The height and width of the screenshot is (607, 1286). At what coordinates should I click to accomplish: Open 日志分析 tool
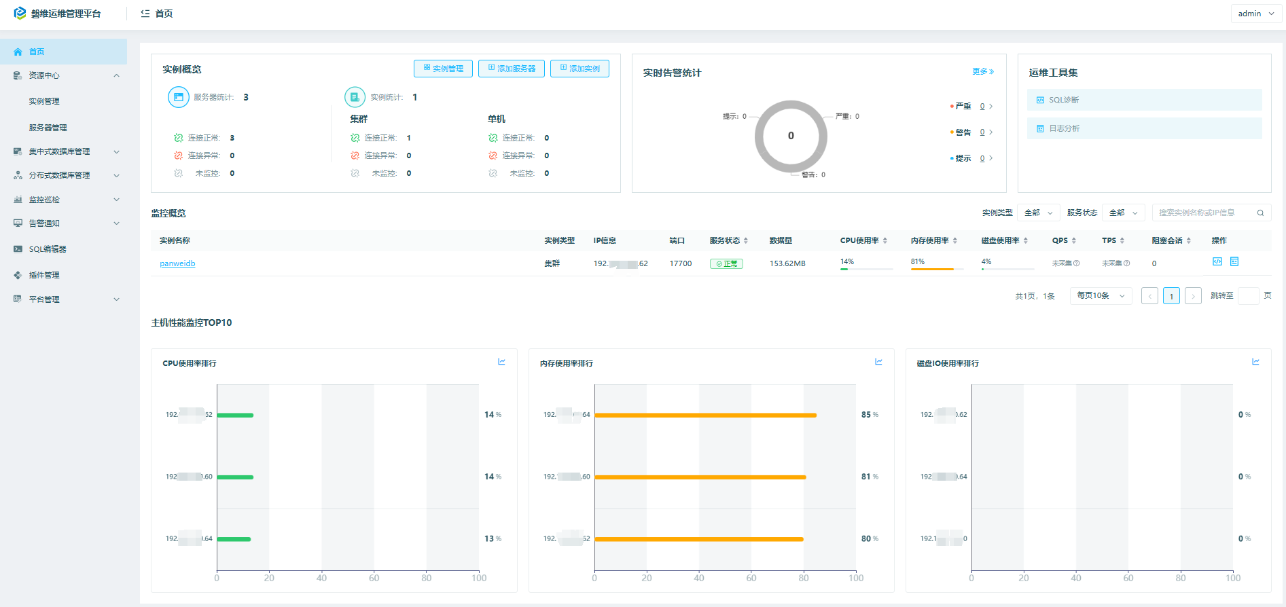click(1144, 128)
